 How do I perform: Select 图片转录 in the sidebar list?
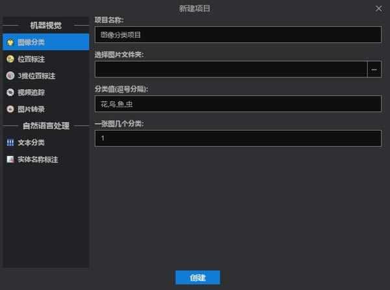click(x=31, y=109)
